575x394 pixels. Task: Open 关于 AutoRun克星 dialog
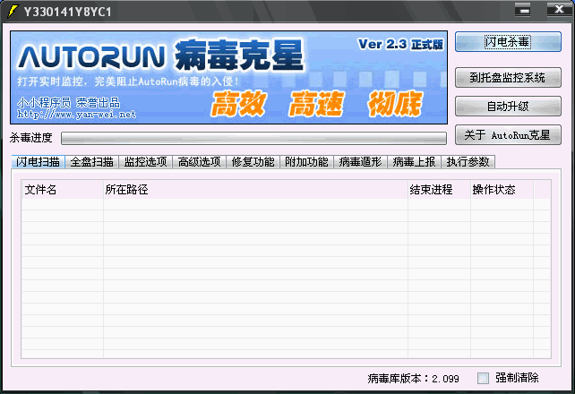(508, 135)
